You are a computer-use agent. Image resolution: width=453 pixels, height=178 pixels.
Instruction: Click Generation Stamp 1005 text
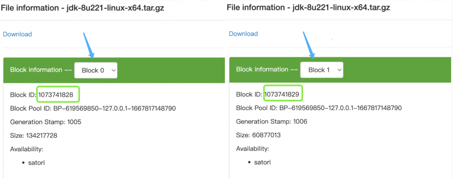click(x=46, y=122)
